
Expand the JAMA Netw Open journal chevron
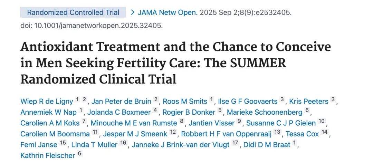[133, 12]
